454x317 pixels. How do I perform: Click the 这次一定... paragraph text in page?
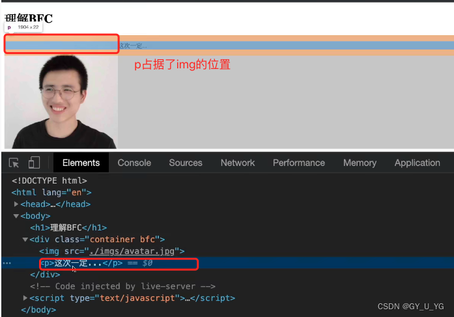tap(133, 46)
